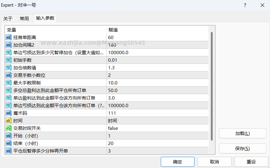This screenshot has height=168, width=270.
Task: Click the icon beside 单边亏损达到此金额平仓该方向所有订单
Action: coord(8,105)
